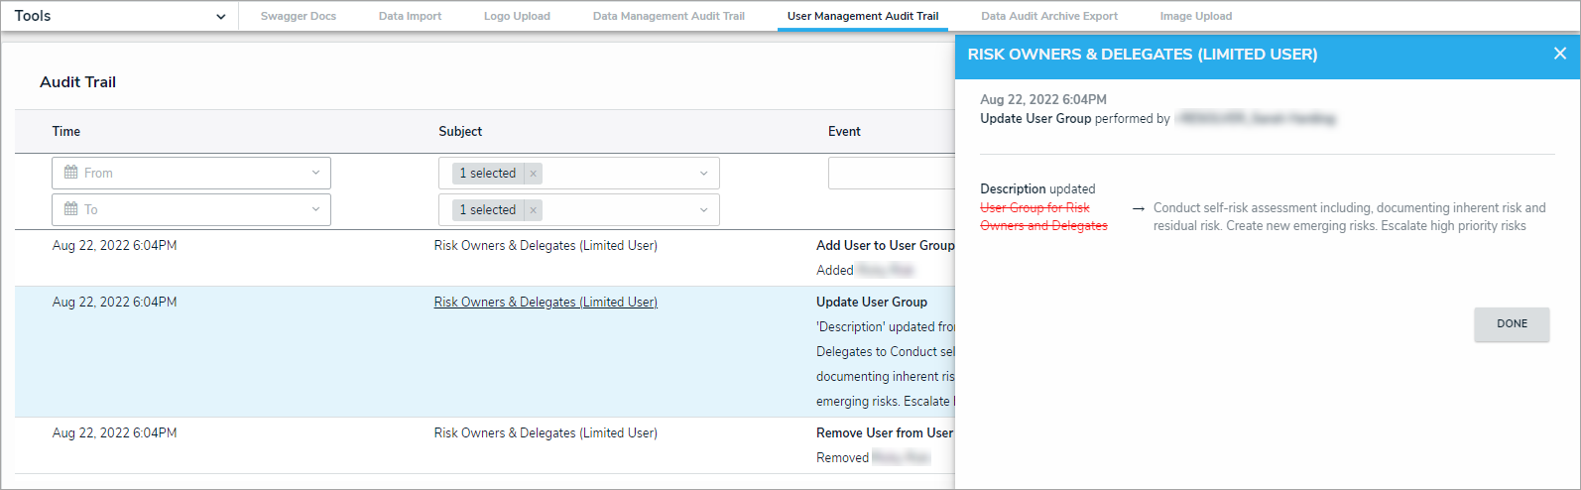
Task: Open the second Subject filter dropdown
Action: point(703,210)
